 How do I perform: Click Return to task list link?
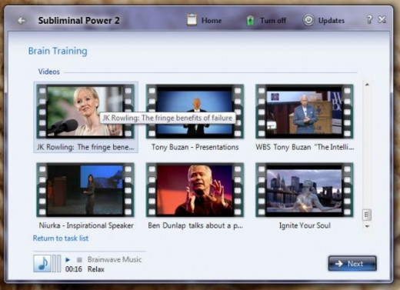click(61, 238)
